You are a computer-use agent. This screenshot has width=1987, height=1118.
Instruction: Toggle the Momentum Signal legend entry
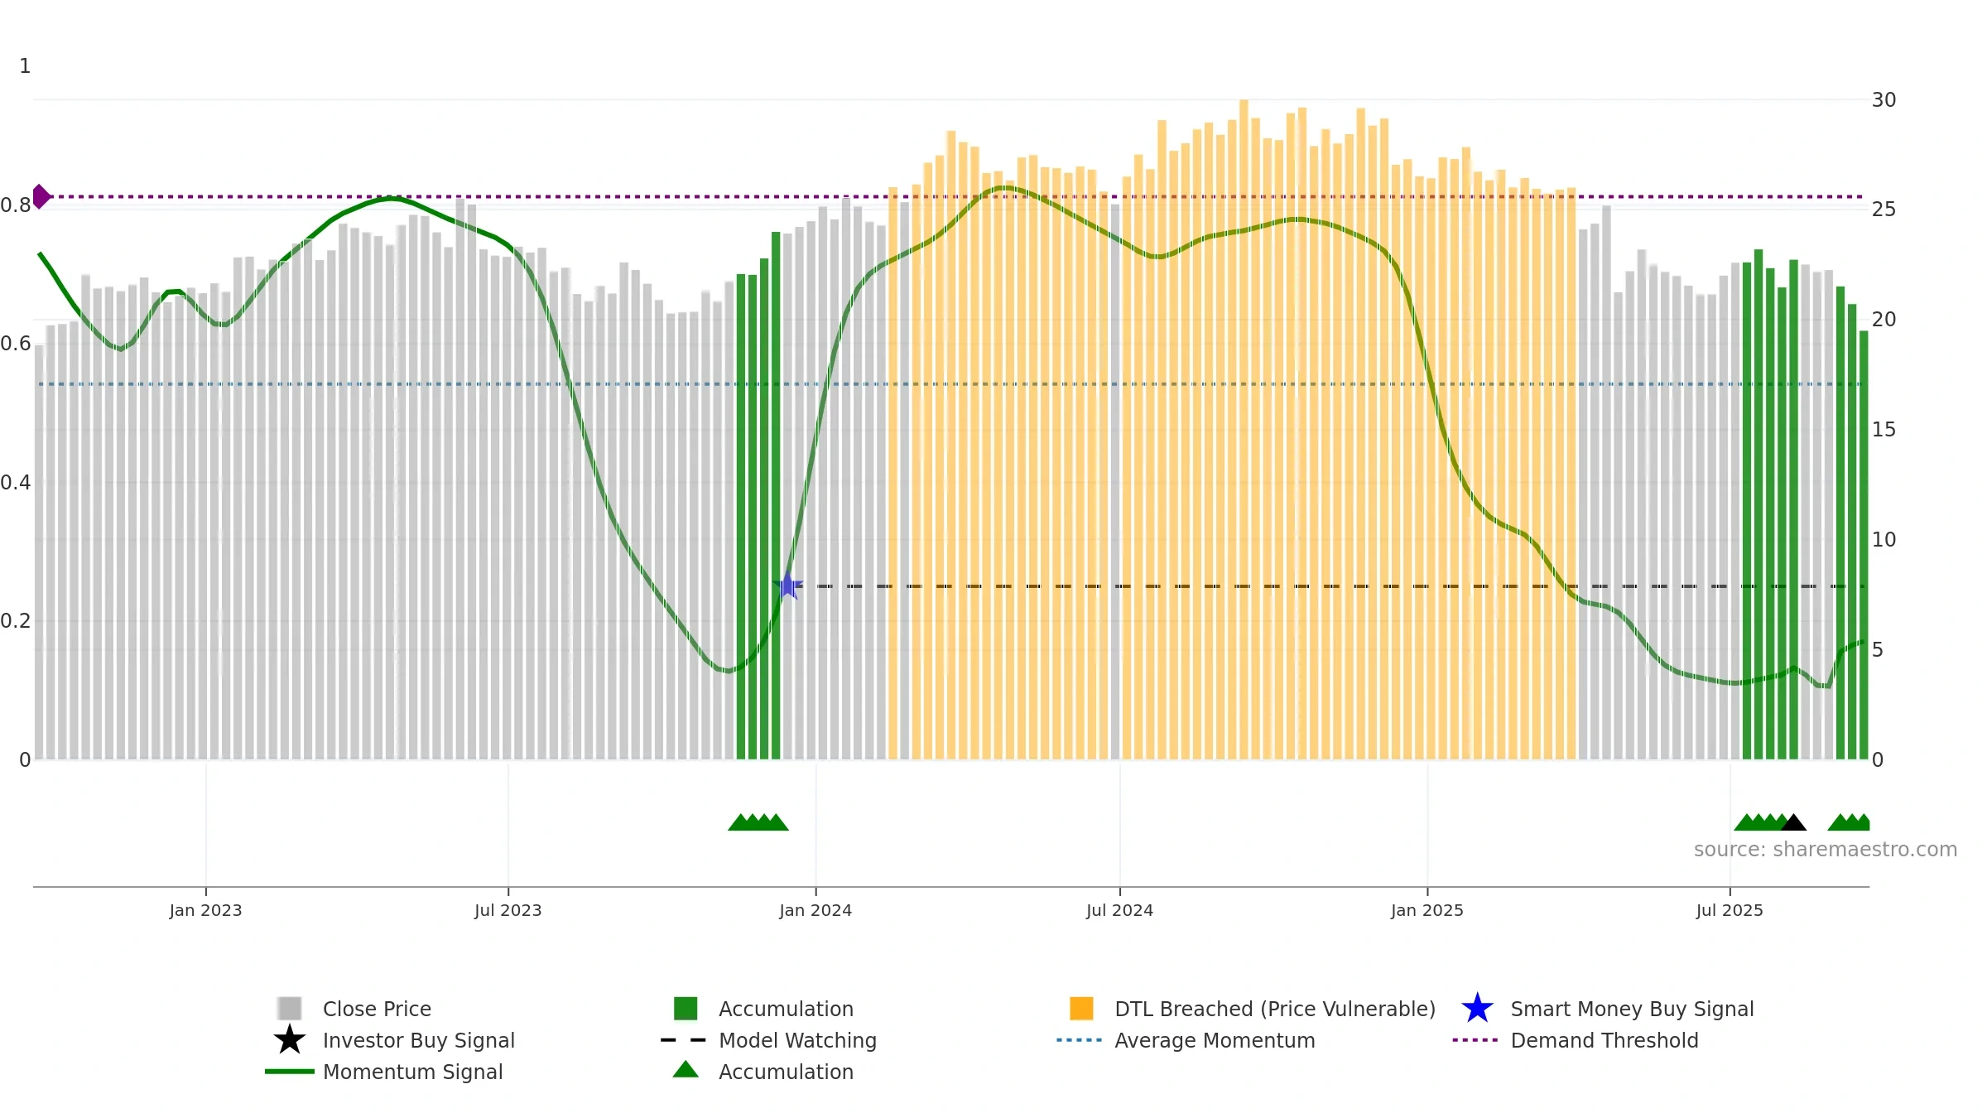[412, 1072]
